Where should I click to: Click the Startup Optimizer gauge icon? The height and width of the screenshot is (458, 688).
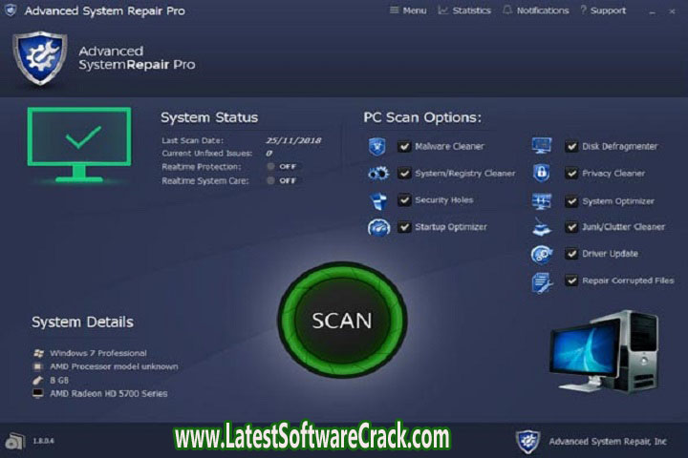[377, 227]
